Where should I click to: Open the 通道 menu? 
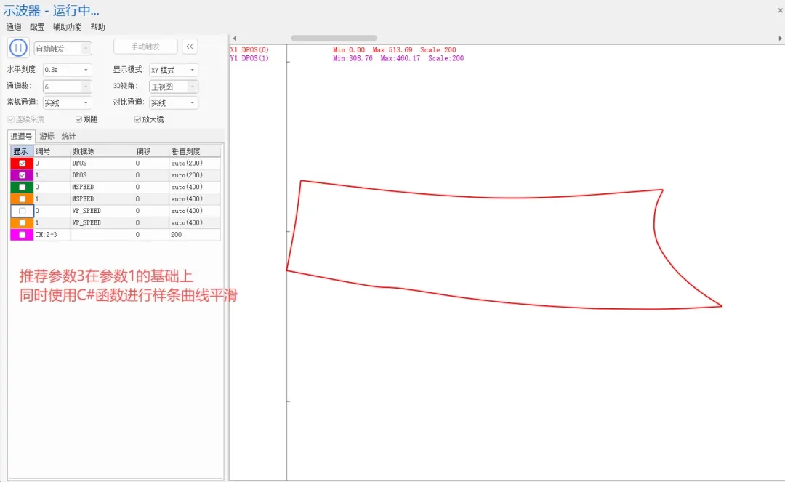(14, 27)
